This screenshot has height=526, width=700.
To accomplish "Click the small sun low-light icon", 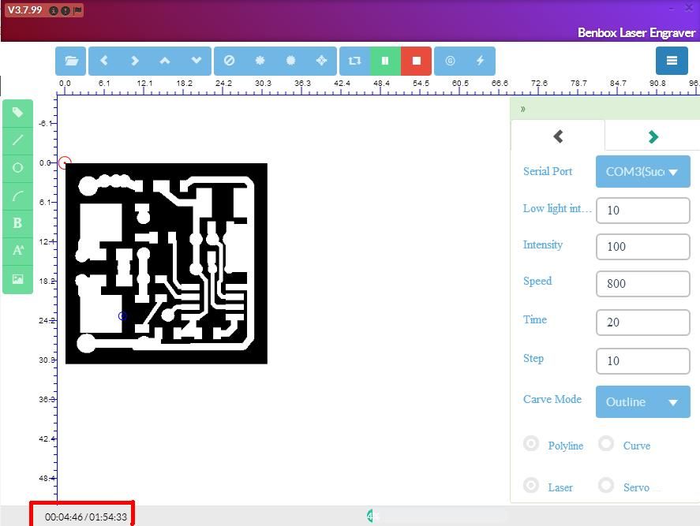I will pos(260,61).
